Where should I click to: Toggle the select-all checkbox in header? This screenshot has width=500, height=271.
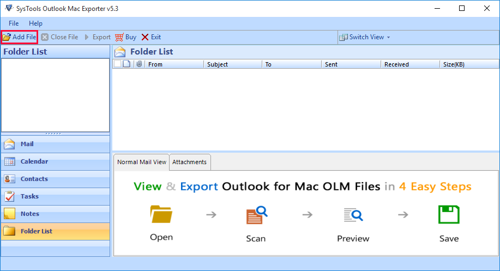click(x=117, y=64)
